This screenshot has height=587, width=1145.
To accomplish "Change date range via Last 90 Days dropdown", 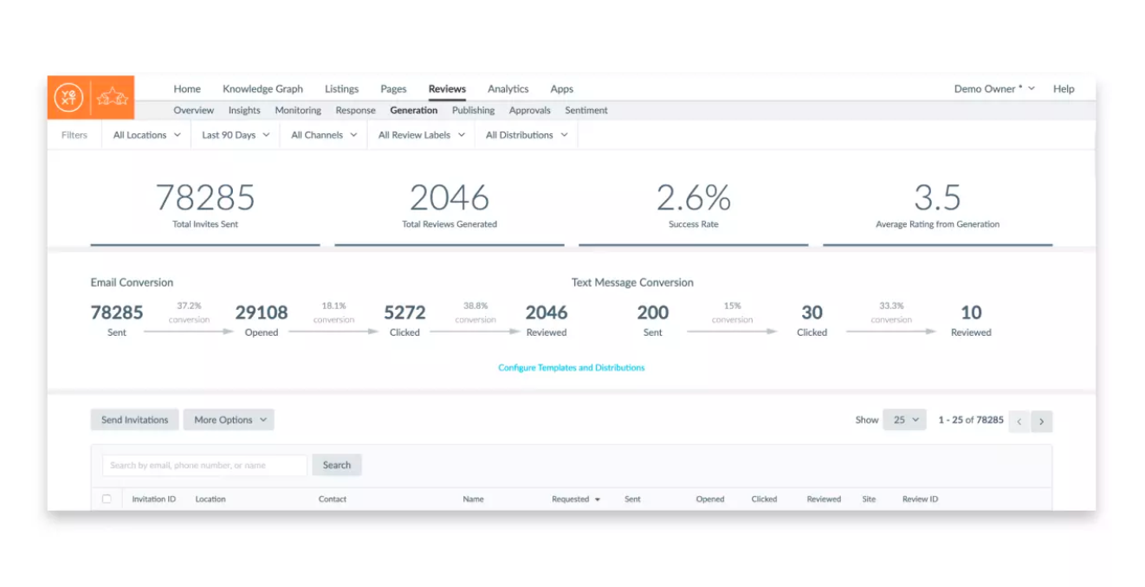I will pos(234,134).
